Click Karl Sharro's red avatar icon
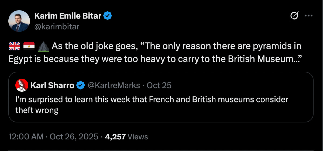The image size is (323, 151). click(22, 85)
